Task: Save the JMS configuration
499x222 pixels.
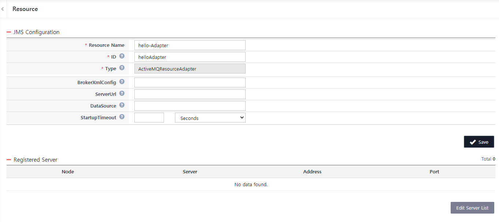Action: pyautogui.click(x=478, y=142)
